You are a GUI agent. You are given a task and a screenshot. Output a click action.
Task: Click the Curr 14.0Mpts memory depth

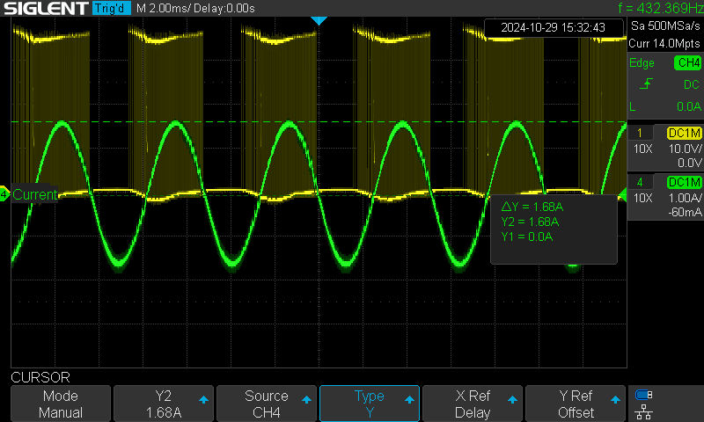tap(664, 43)
